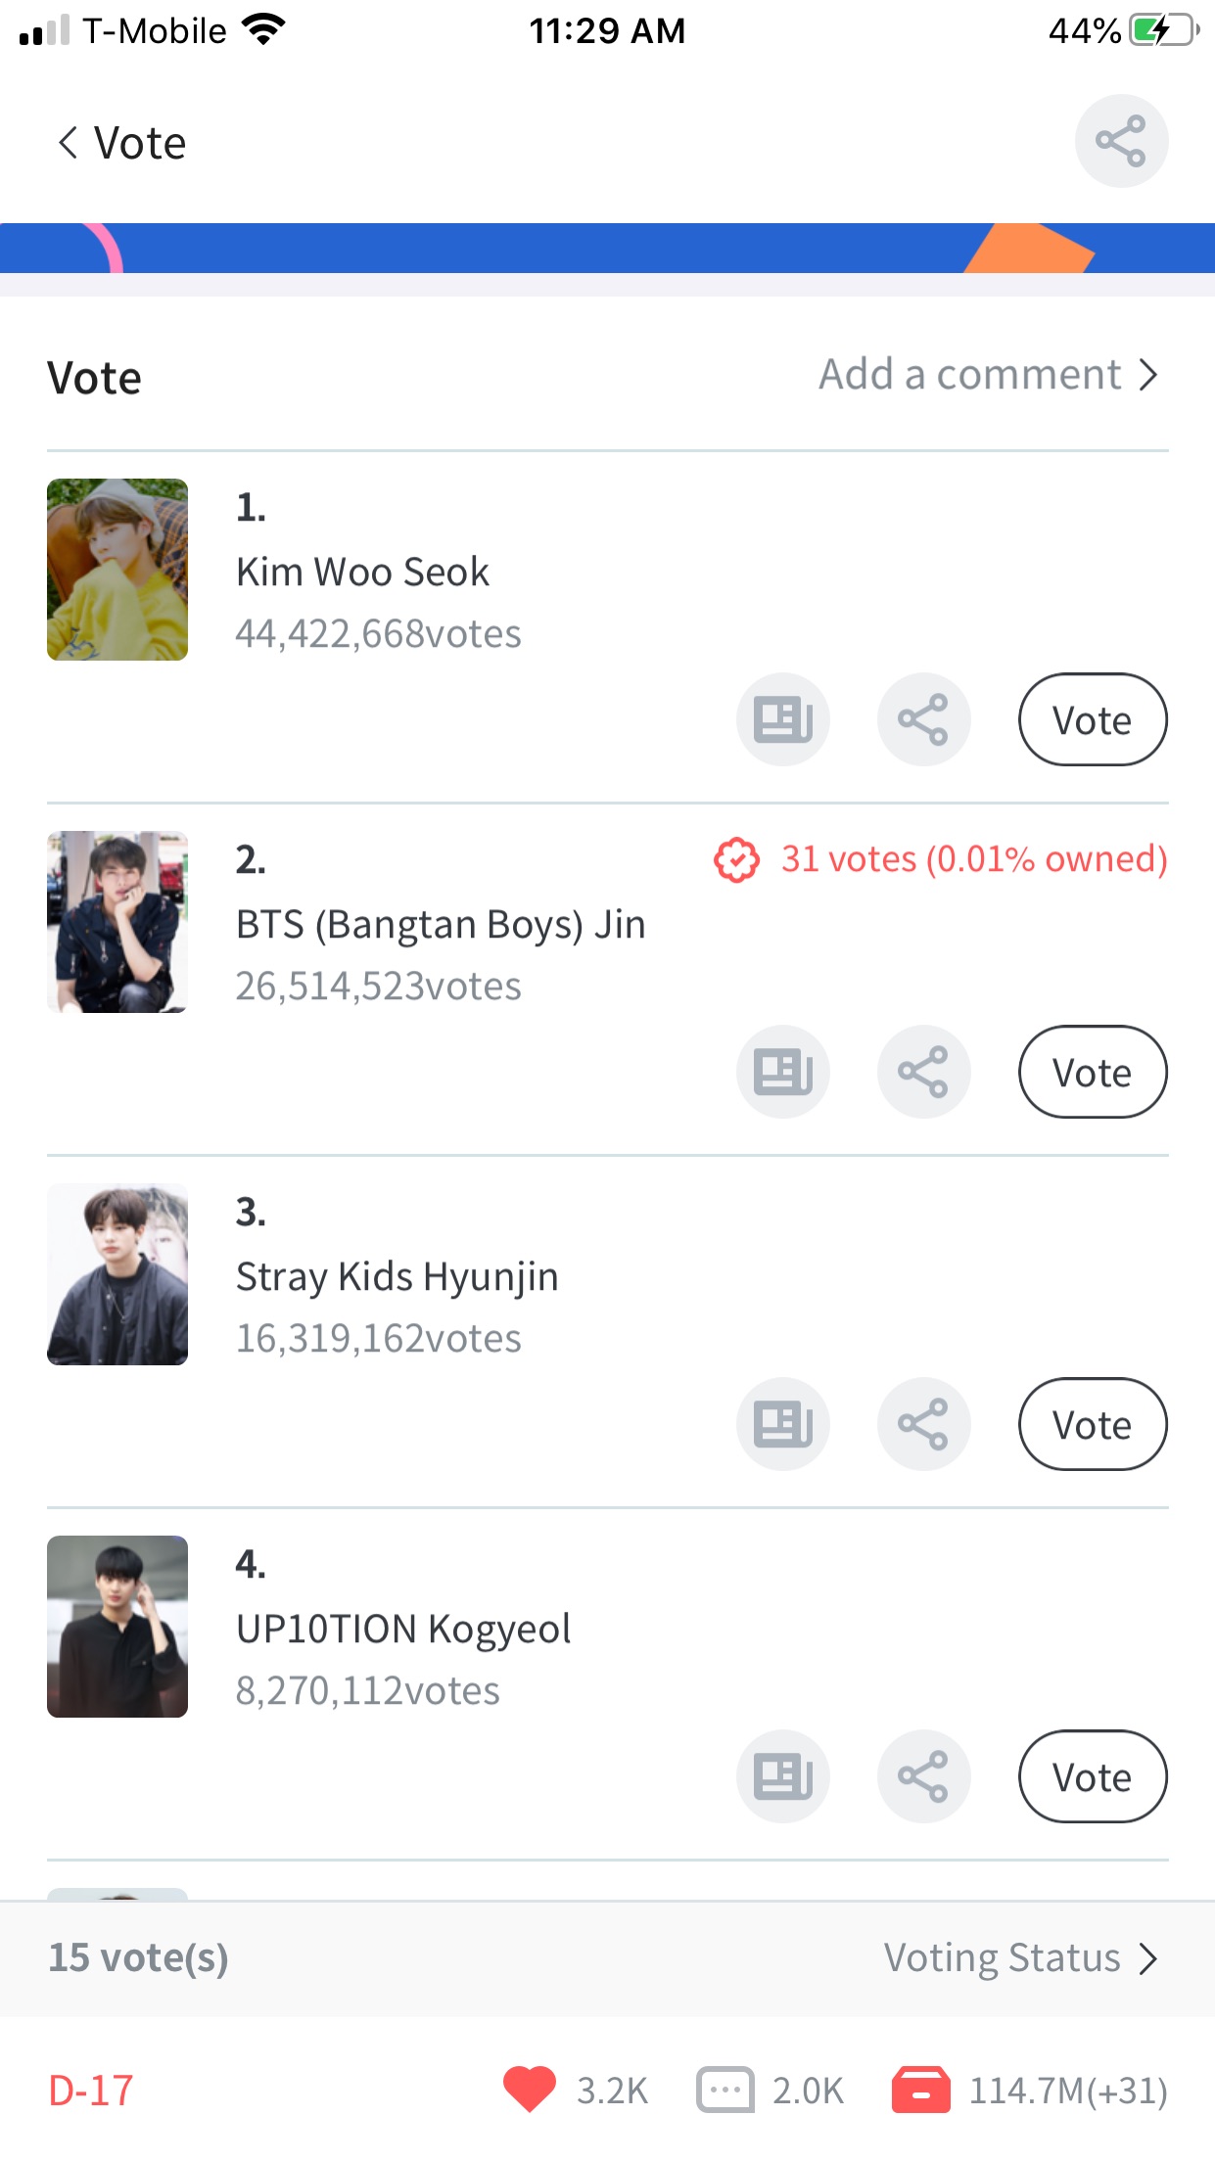The height and width of the screenshot is (2161, 1215).
Task: Open news icon for Stray Kids Hyunjin
Action: [782, 1425]
